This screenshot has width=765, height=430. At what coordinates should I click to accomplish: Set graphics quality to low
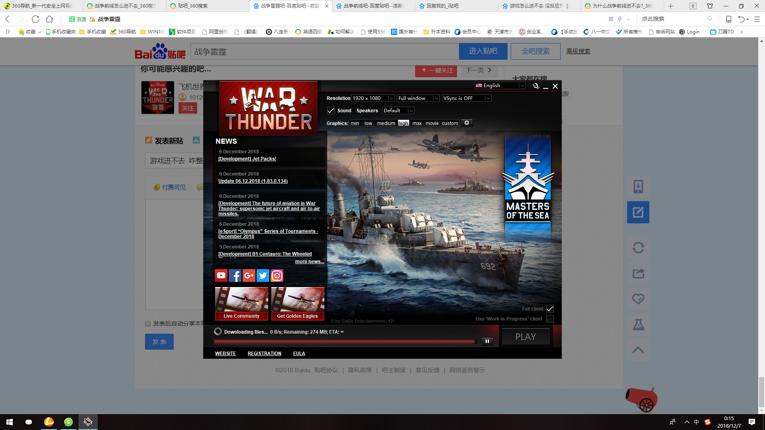tap(368, 123)
